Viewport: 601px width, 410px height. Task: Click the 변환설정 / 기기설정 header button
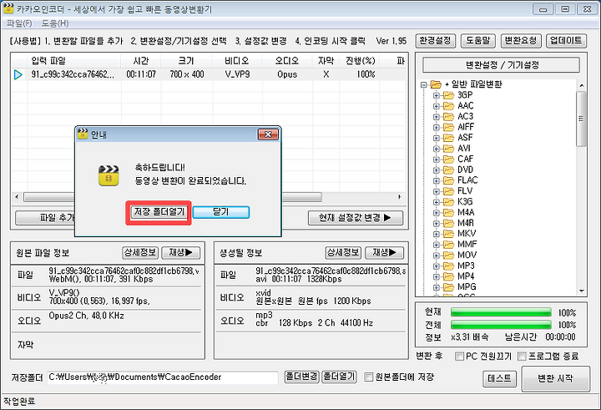point(502,65)
